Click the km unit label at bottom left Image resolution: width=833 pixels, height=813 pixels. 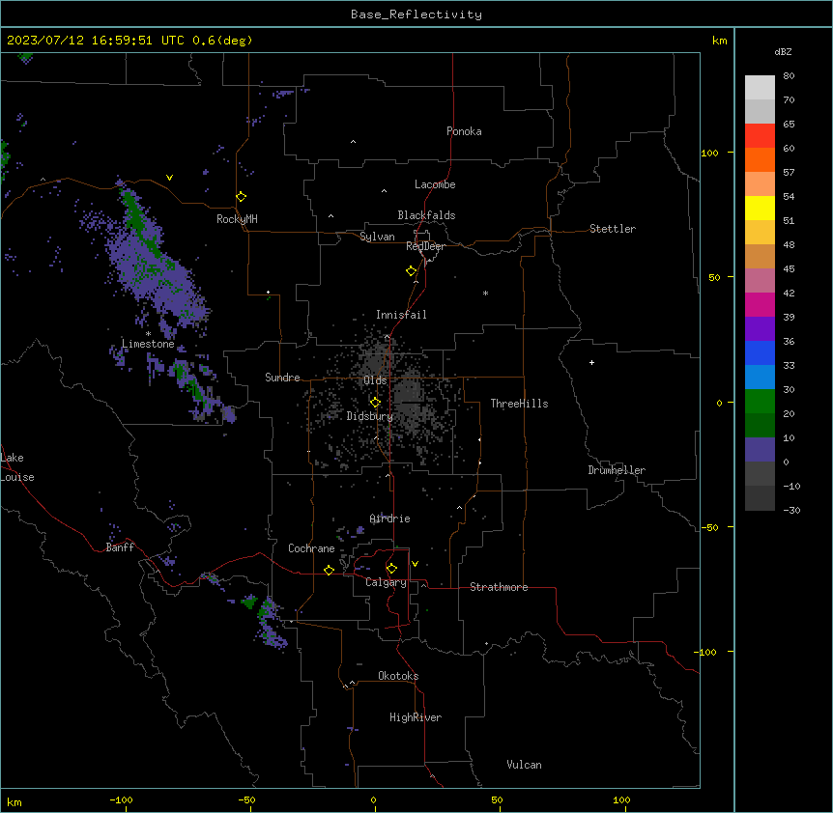pos(14,801)
